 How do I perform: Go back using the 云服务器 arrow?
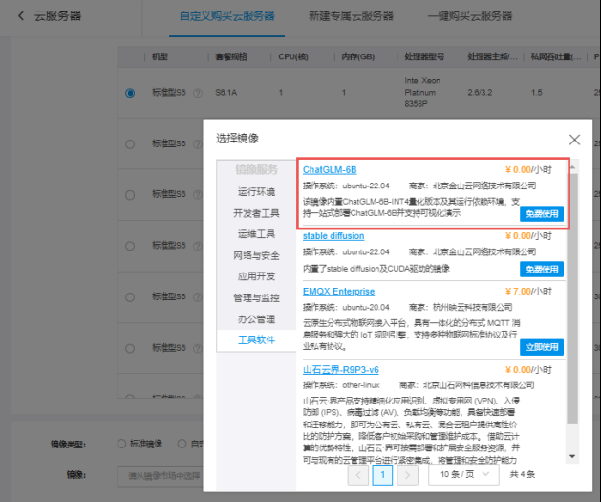(21, 16)
